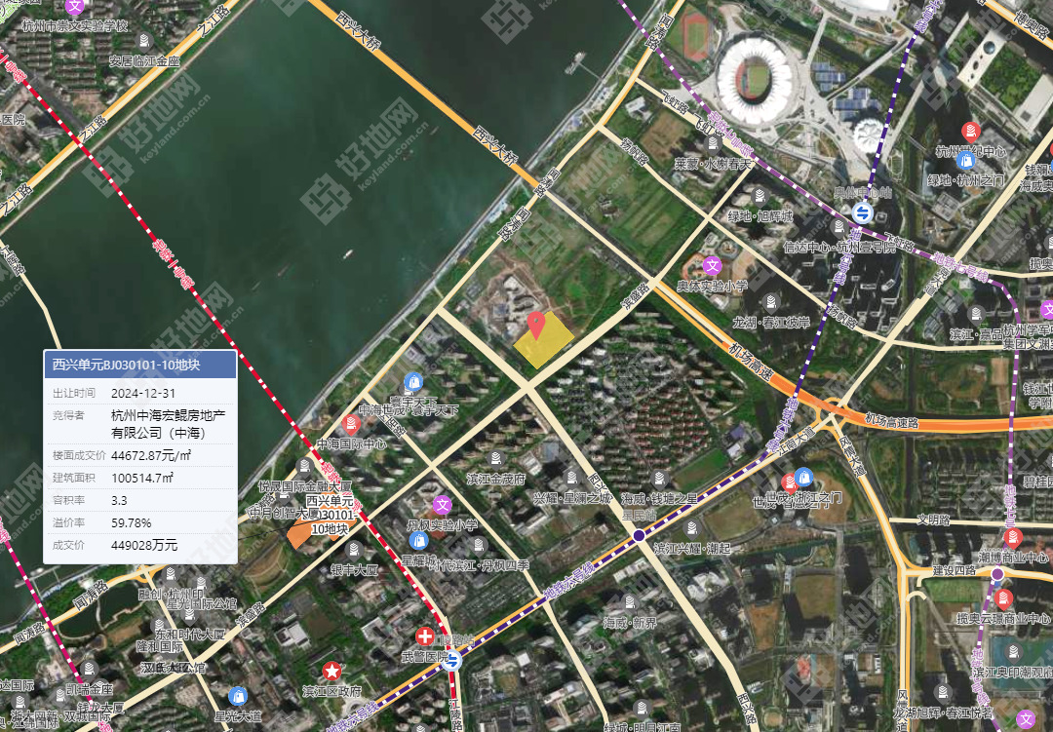Click the purple metro station dot near 星民站
This screenshot has height=732, width=1053.
[x=639, y=535]
